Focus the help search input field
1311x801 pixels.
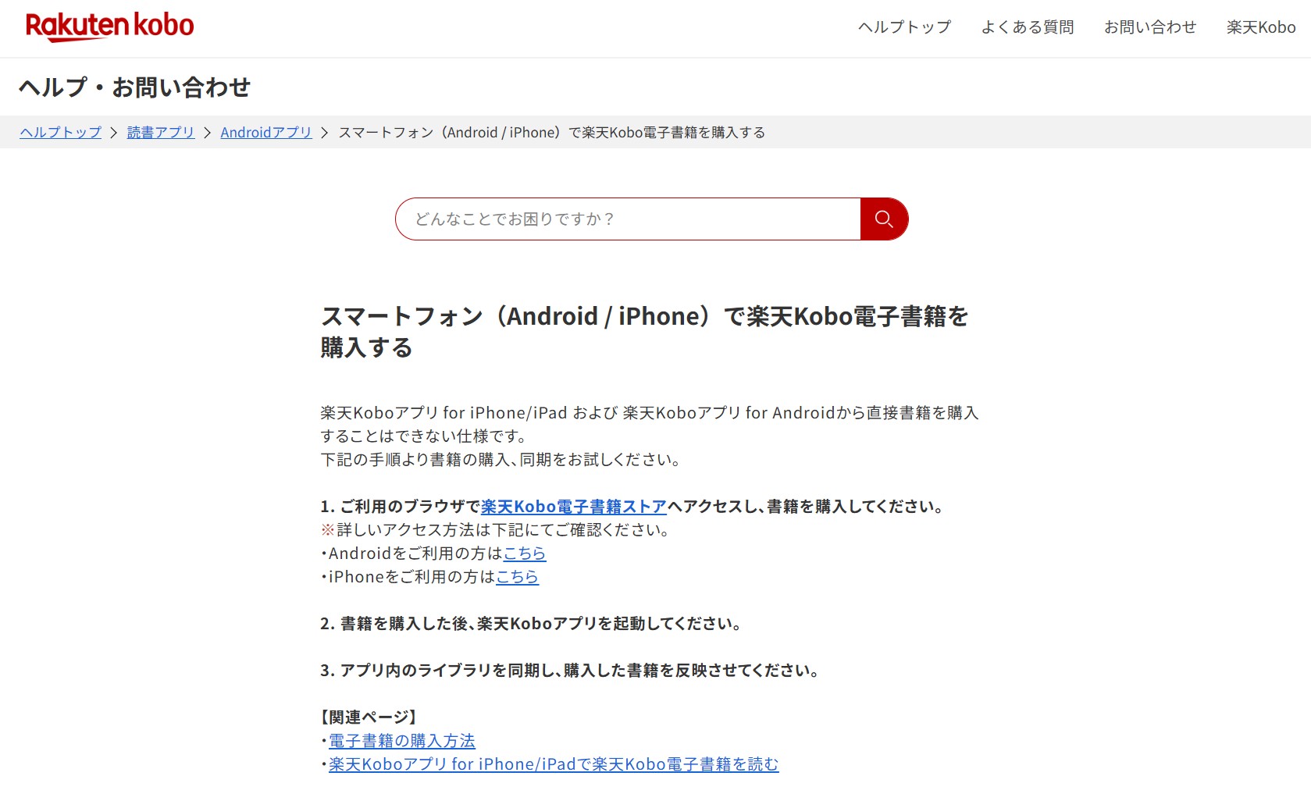[627, 219]
